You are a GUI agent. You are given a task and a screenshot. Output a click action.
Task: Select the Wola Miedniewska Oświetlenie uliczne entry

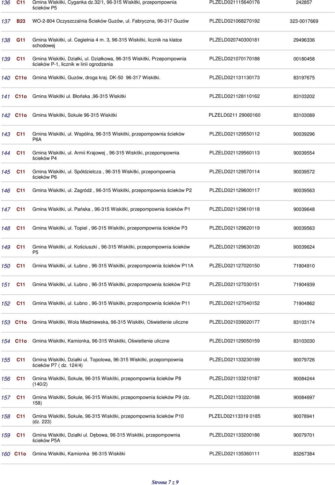pos(110,322)
